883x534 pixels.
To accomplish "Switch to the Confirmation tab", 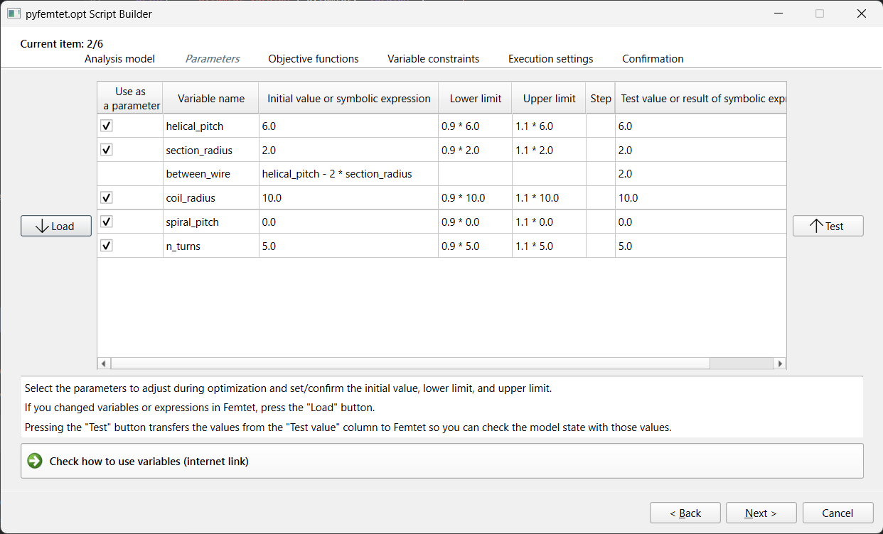I will 653,59.
